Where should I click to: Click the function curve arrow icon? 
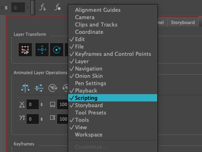[42, 7]
